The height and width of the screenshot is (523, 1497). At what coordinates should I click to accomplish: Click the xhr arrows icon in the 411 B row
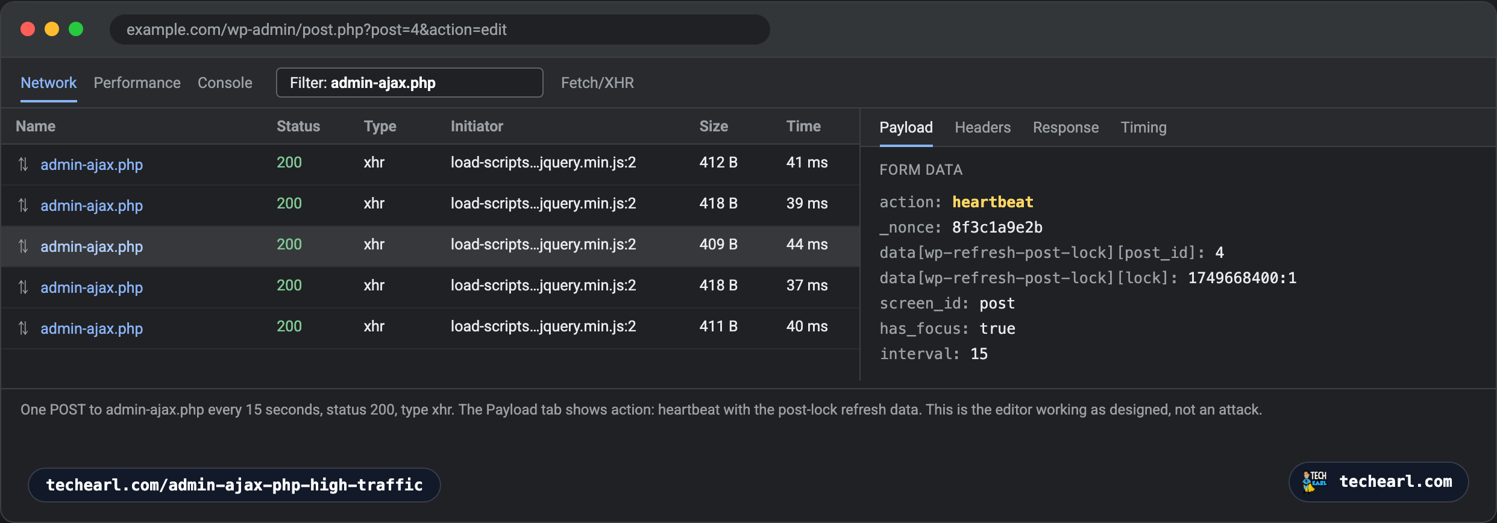(23, 328)
